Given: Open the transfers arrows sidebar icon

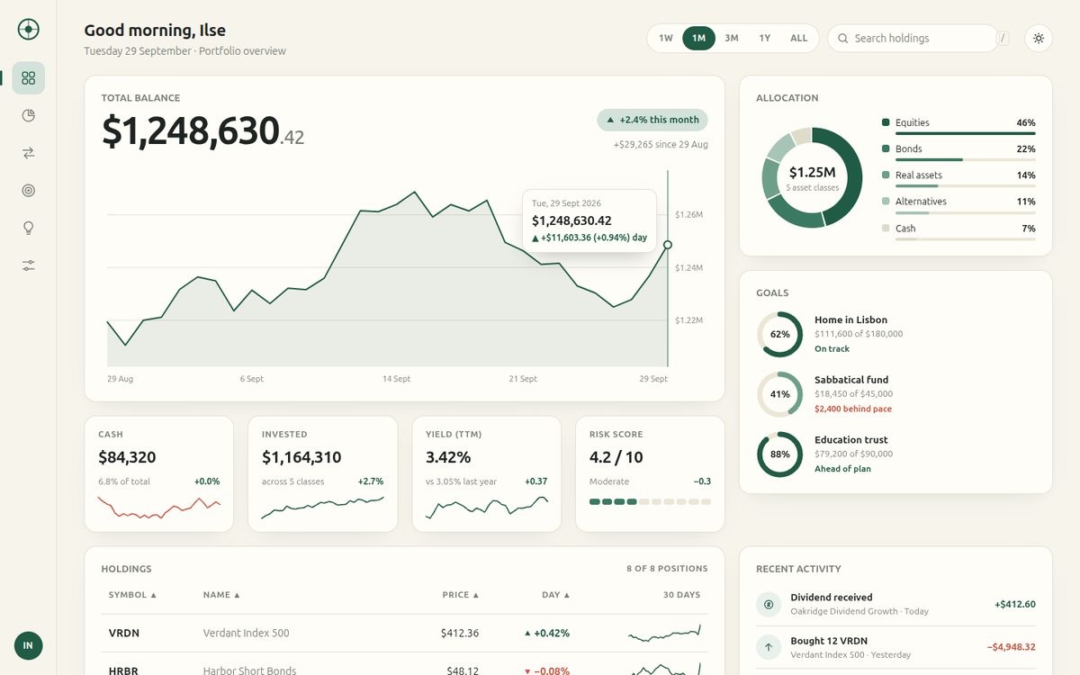Looking at the screenshot, I should click(x=28, y=153).
